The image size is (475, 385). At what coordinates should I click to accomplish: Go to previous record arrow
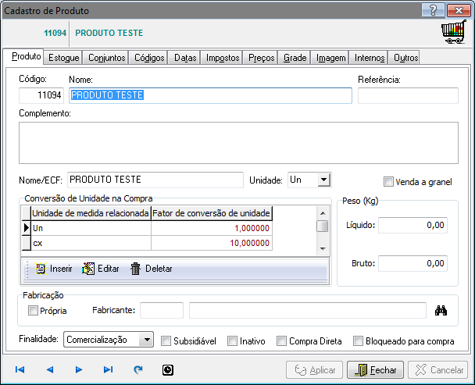(49, 369)
